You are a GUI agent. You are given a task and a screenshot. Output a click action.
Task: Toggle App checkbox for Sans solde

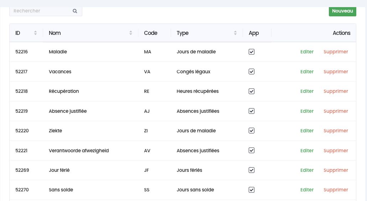[252, 190]
